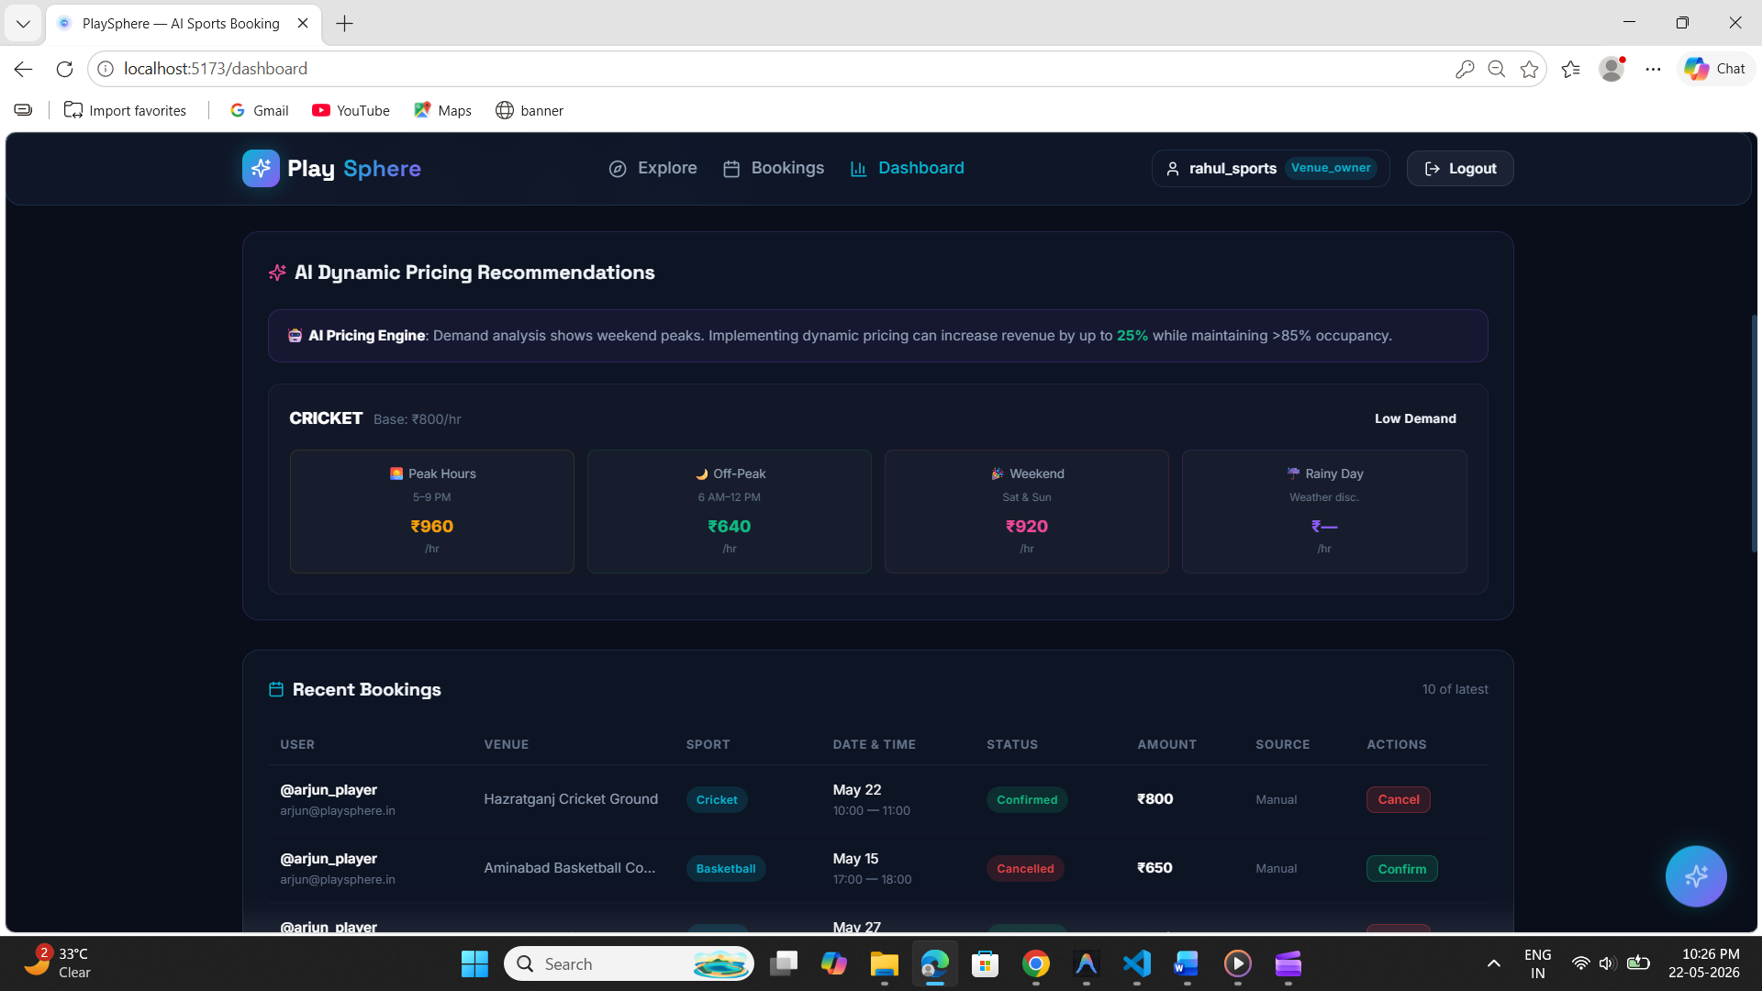Open the Windows Start menu
Viewport: 1762px width, 991px height.
pyautogui.click(x=474, y=964)
